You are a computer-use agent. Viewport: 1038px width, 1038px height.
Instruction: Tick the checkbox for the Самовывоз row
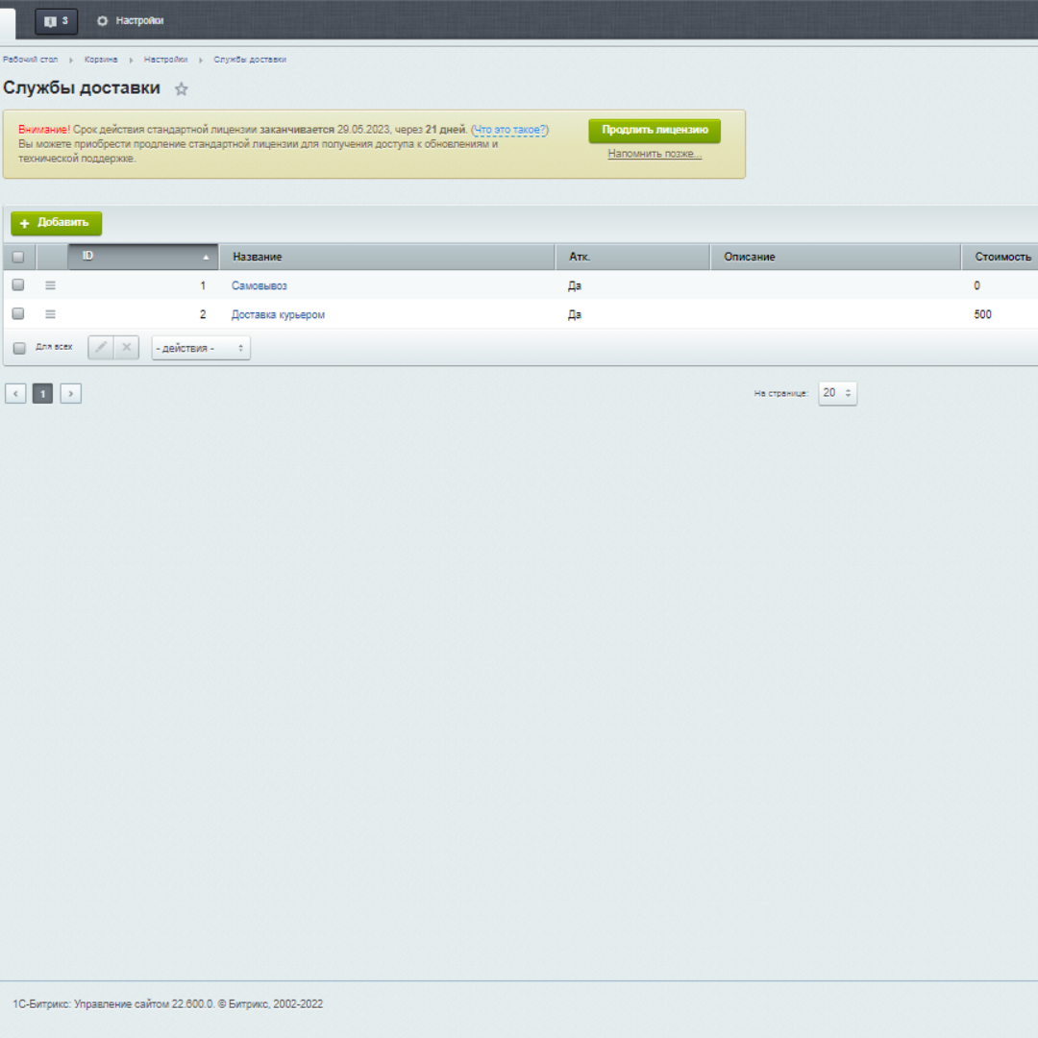click(18, 284)
